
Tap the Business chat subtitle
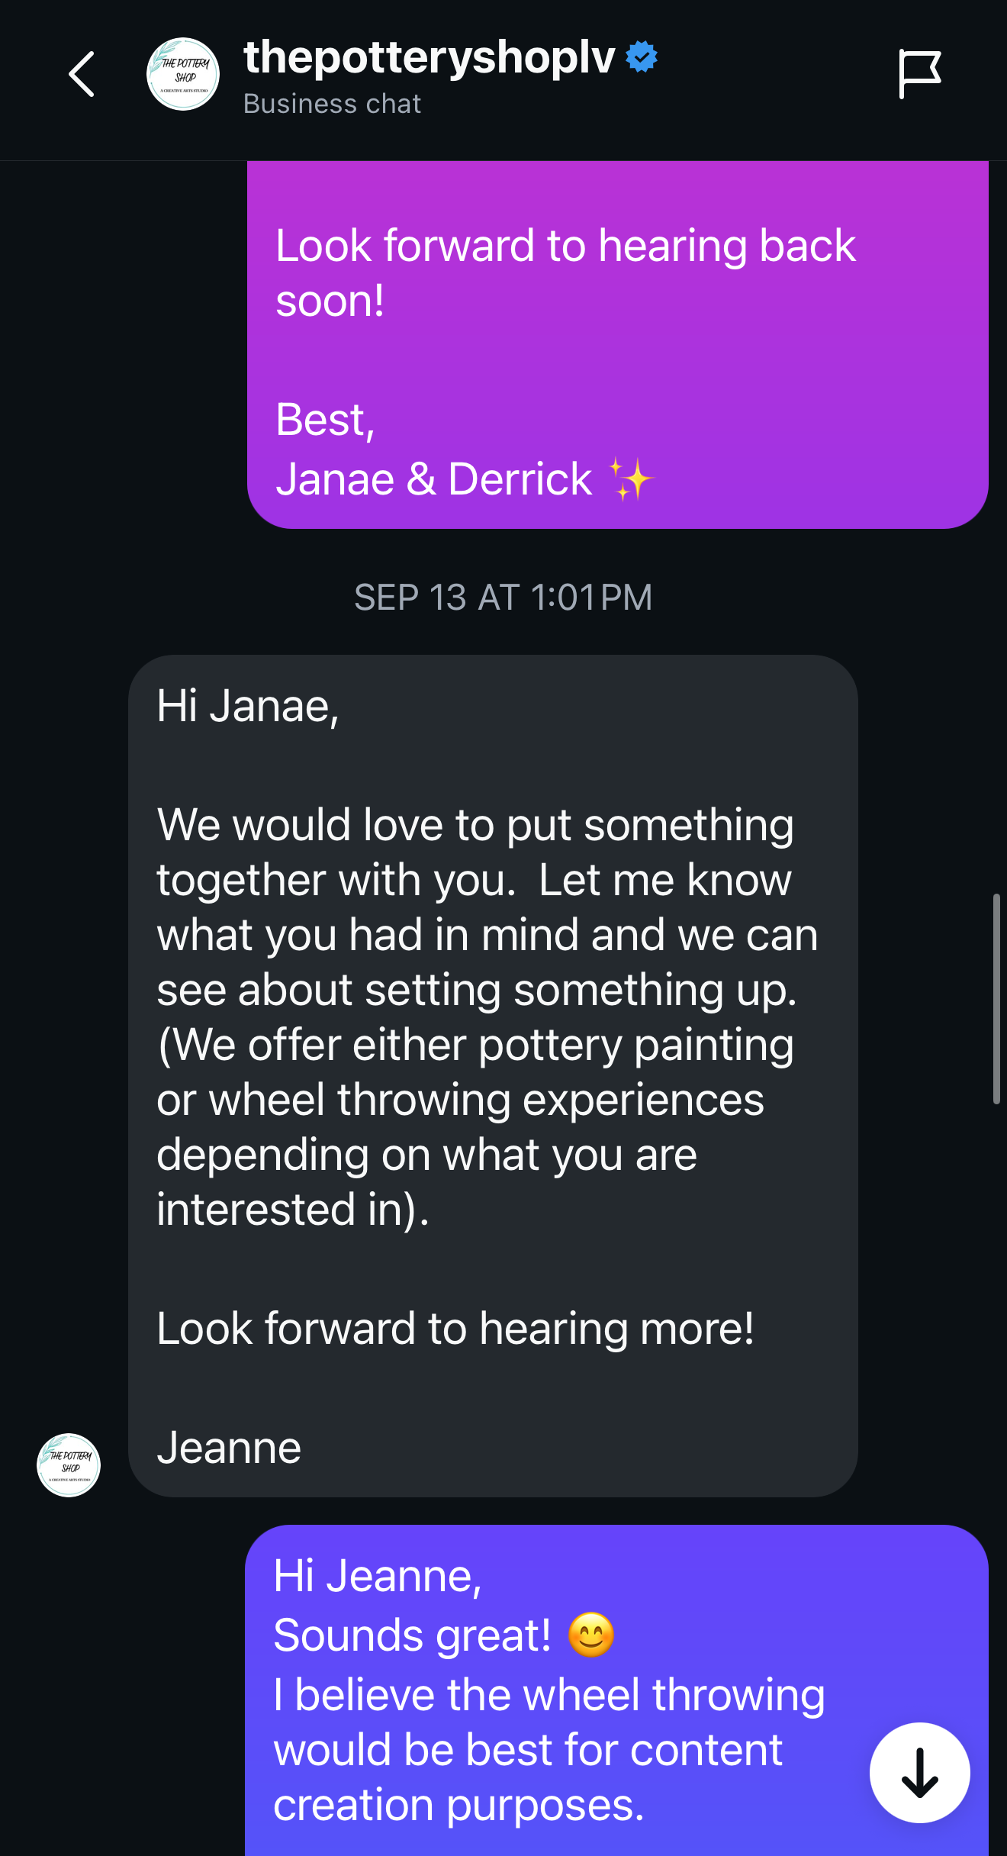(x=332, y=104)
